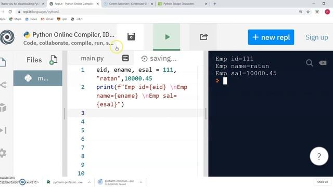
Task: Clear the console output
Action: coord(323,63)
